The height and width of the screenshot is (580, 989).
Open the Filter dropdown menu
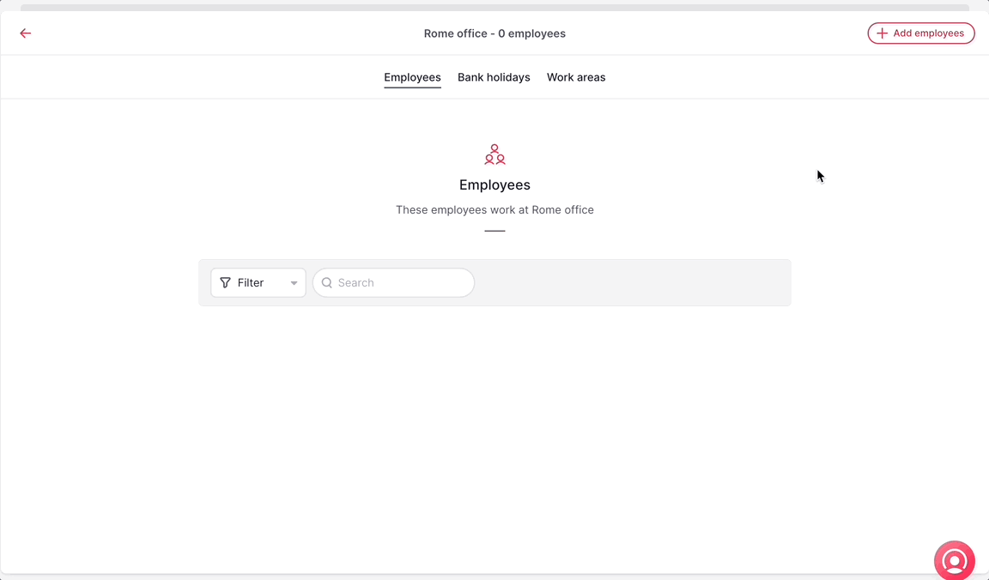point(258,283)
